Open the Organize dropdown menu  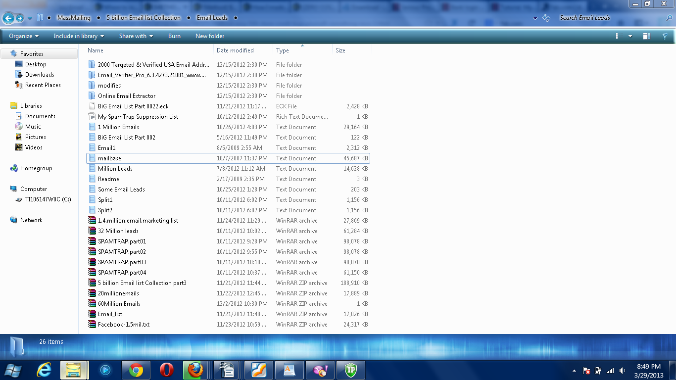(24, 36)
